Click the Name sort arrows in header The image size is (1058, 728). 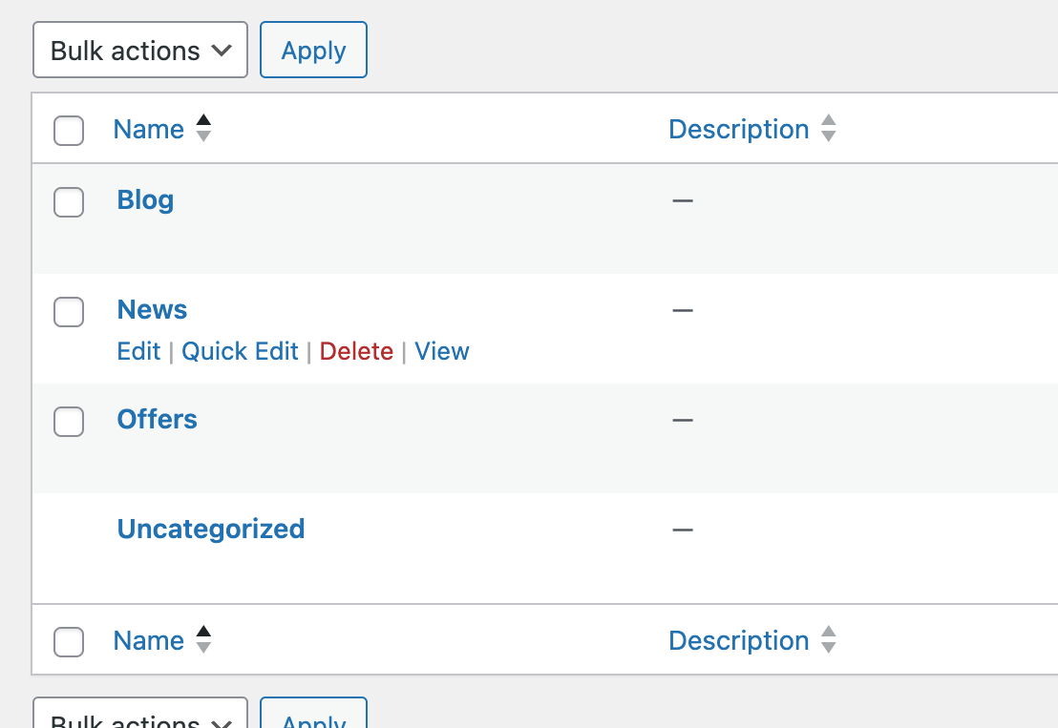pyautogui.click(x=202, y=129)
